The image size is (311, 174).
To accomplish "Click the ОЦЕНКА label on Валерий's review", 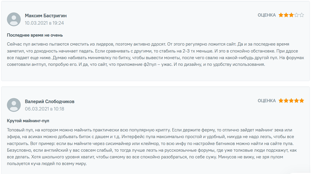I will tap(267, 101).
